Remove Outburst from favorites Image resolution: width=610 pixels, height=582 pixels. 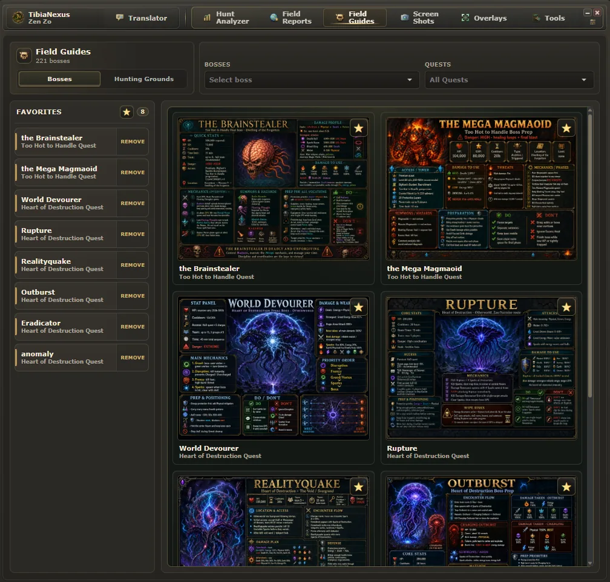133,296
